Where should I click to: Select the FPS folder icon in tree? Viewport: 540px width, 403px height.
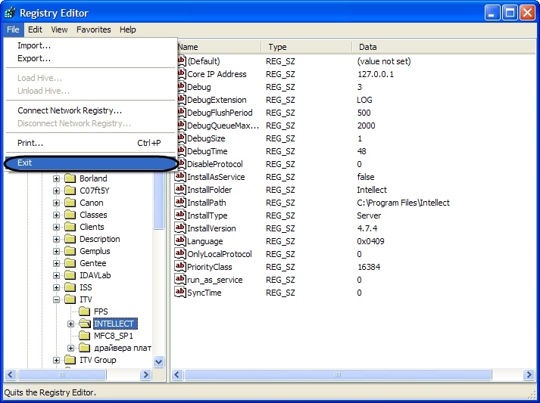[x=84, y=312]
